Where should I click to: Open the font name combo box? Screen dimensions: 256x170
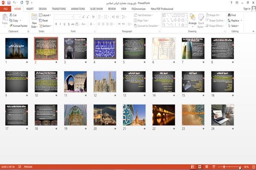(x=64, y=17)
